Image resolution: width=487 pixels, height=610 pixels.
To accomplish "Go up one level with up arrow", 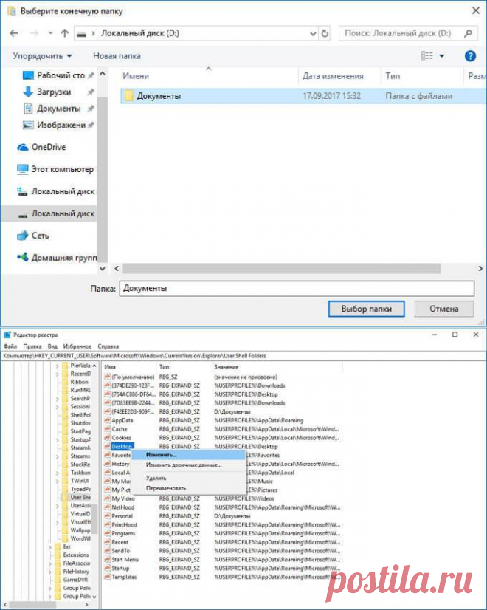I will tap(65, 33).
